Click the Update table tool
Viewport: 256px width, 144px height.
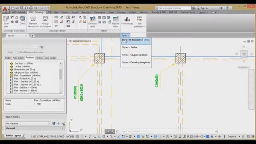[116, 22]
